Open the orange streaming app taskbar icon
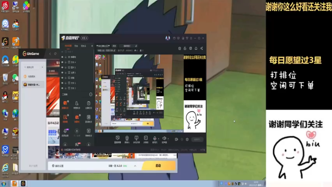 (x=15, y=183)
